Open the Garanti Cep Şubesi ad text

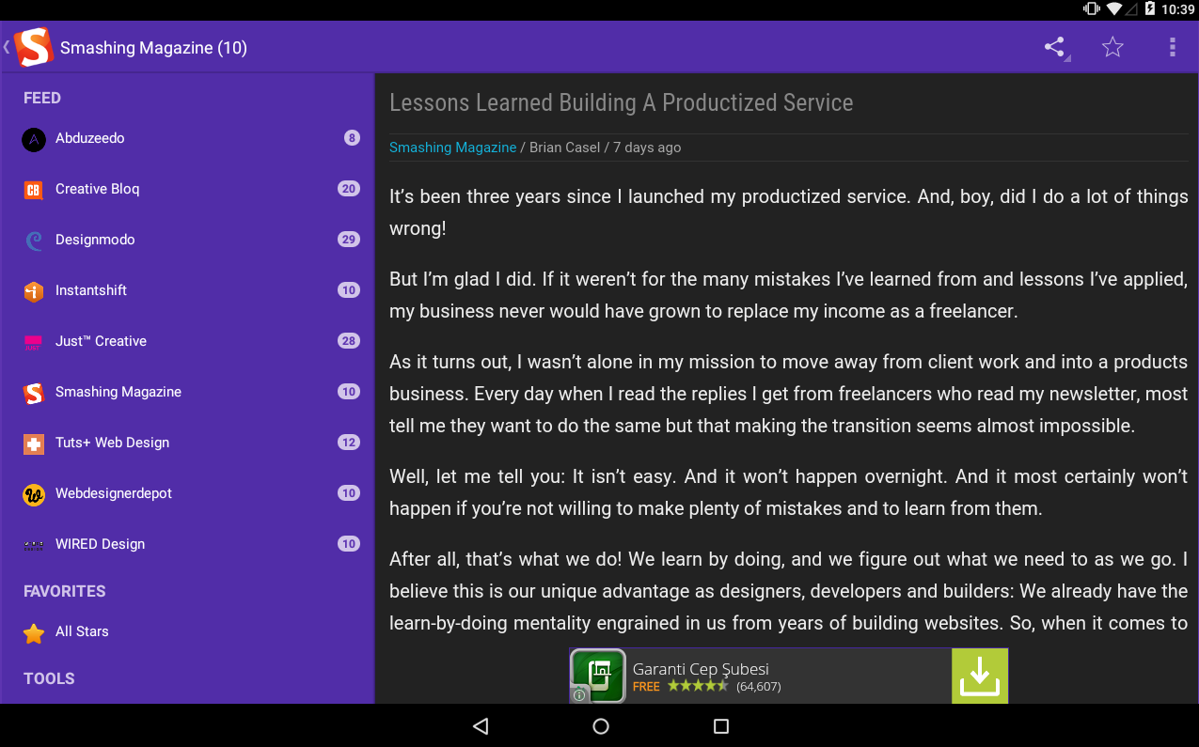[x=701, y=669]
